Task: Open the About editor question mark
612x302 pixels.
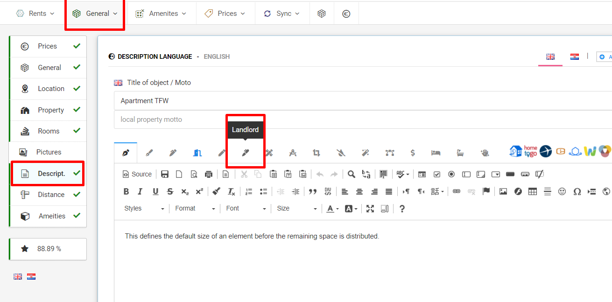Action: (x=402, y=209)
